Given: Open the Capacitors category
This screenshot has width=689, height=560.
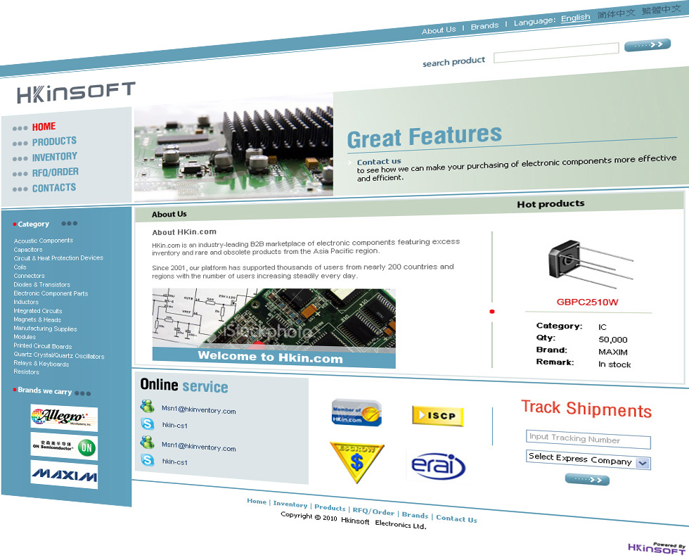Looking at the screenshot, I should coord(28,250).
